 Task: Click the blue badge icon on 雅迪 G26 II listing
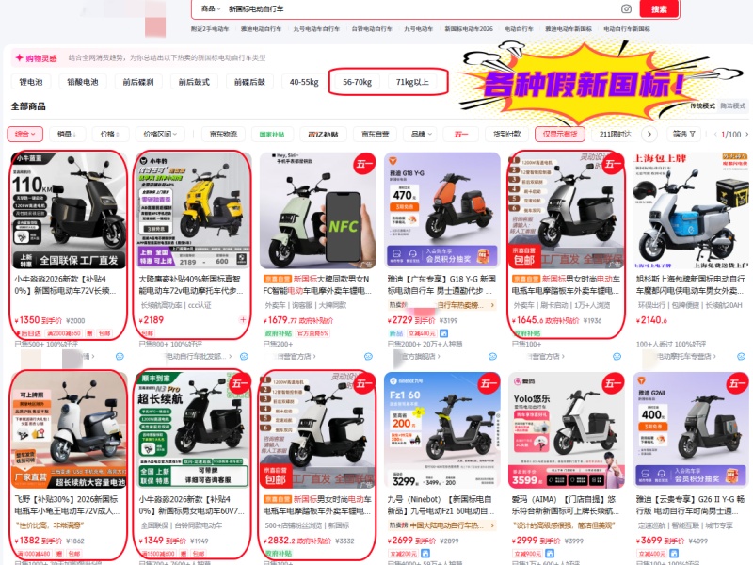[674, 554]
